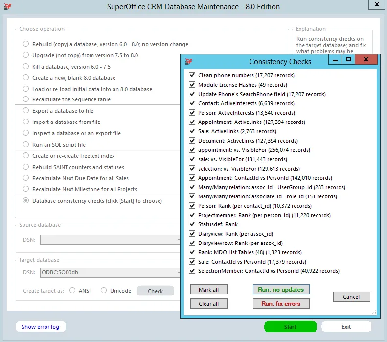
Task: Uncheck Sale: ActiveLinks checkbox
Action: click(x=192, y=131)
